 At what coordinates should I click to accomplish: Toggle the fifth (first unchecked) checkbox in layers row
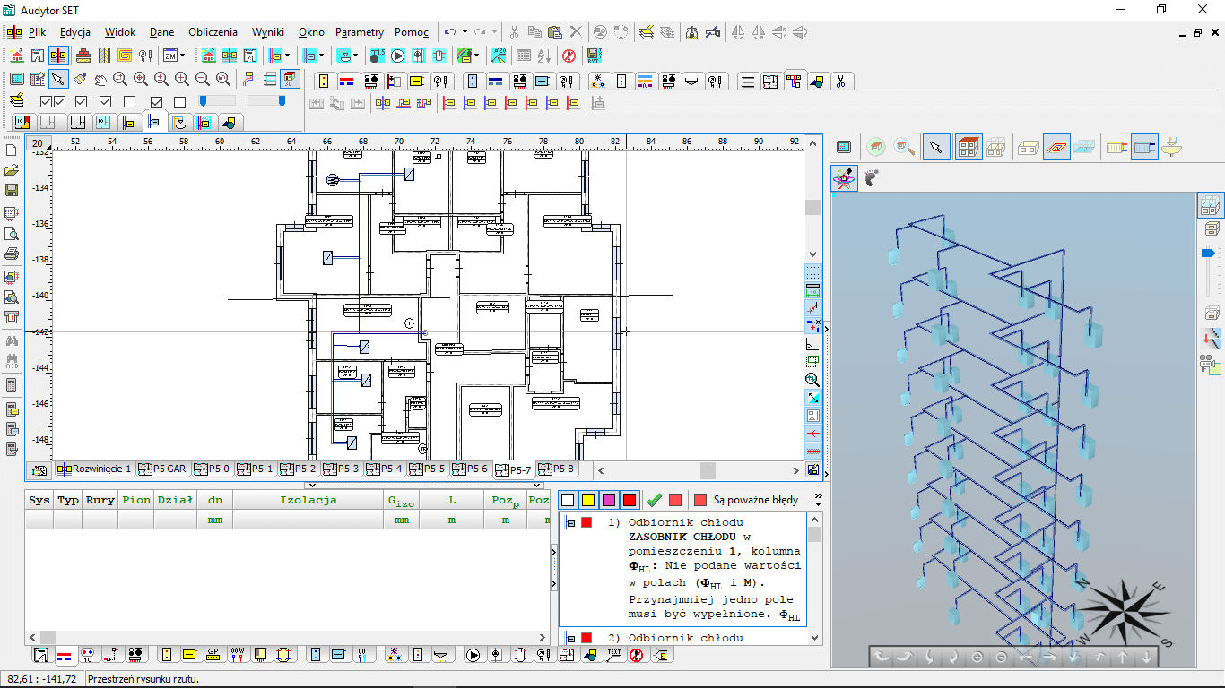tap(129, 102)
